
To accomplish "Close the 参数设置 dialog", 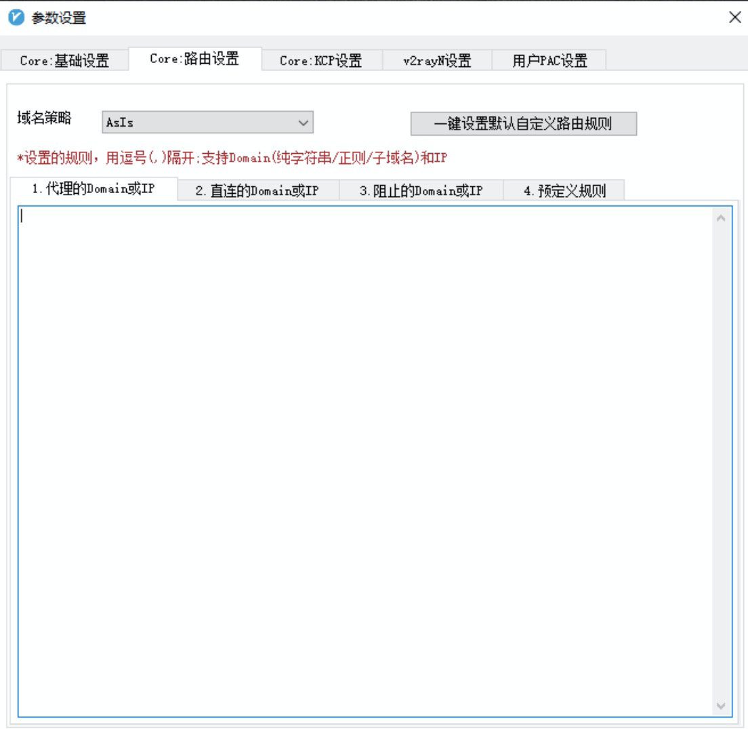I will tap(734, 18).
